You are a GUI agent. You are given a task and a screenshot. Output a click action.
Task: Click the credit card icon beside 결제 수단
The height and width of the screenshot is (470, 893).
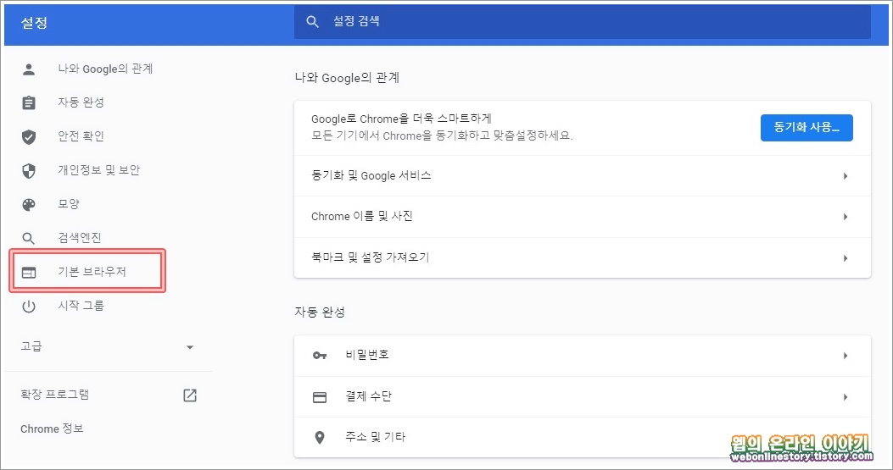(x=320, y=397)
